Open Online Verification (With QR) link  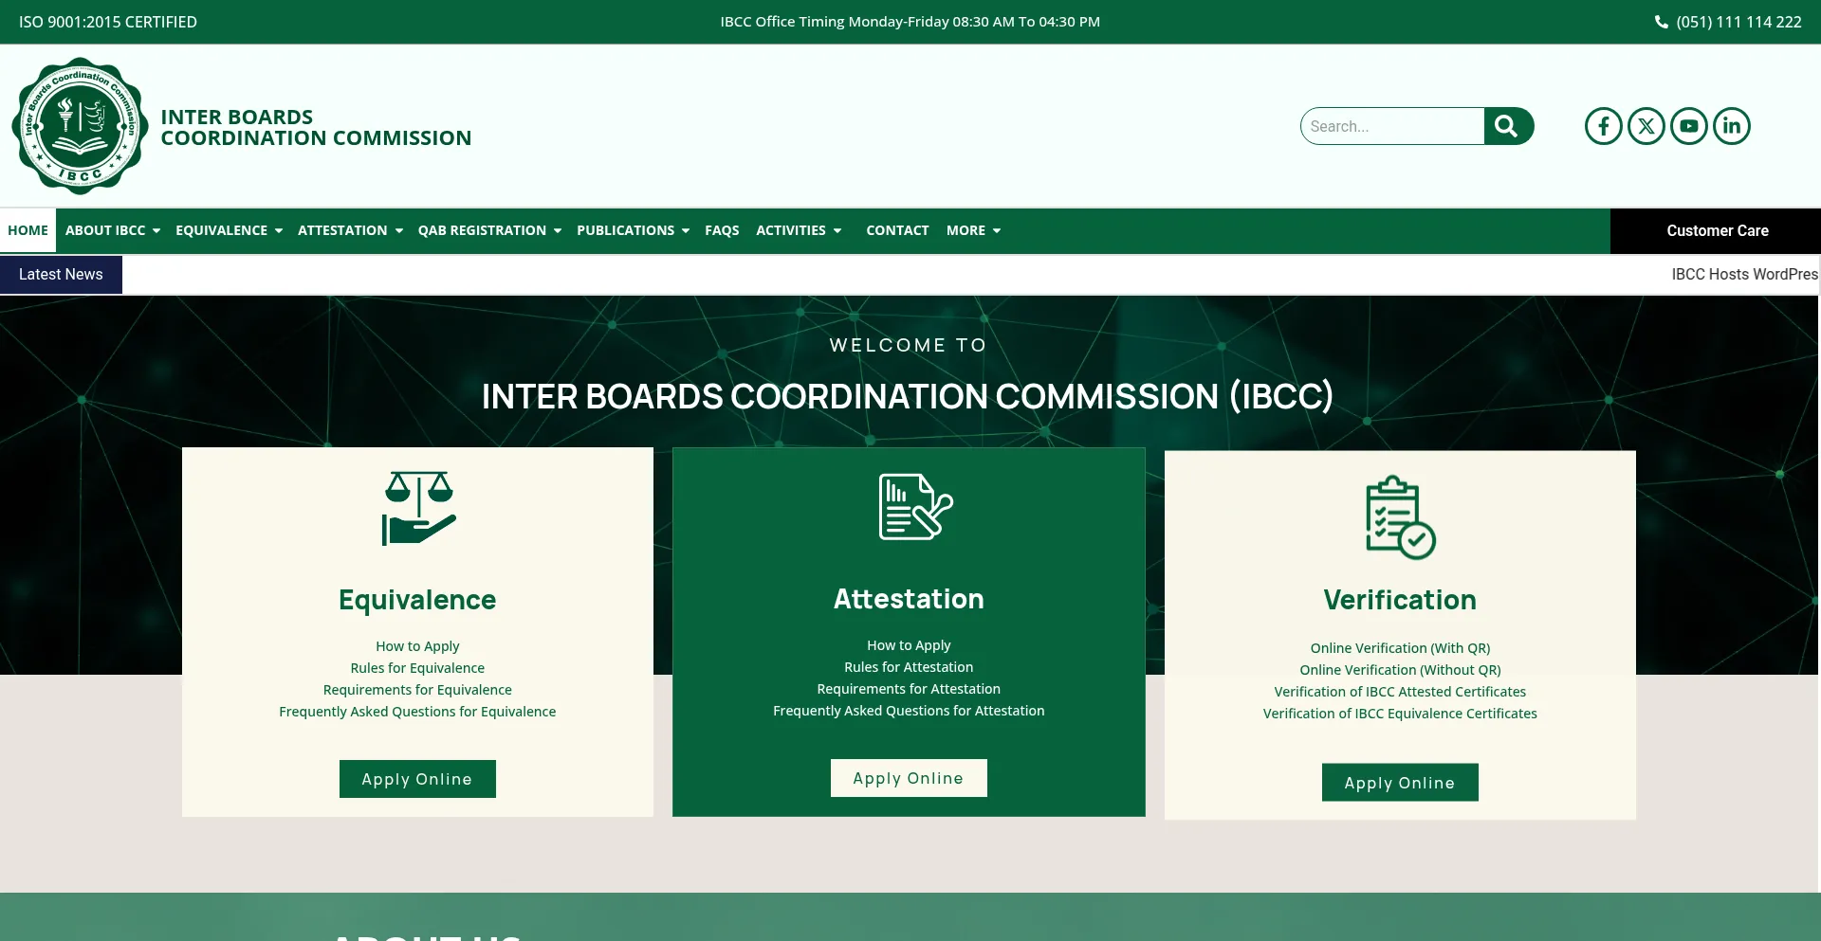click(x=1400, y=648)
